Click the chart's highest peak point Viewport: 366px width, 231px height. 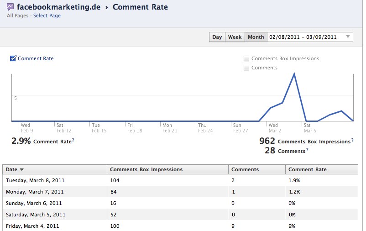click(294, 73)
